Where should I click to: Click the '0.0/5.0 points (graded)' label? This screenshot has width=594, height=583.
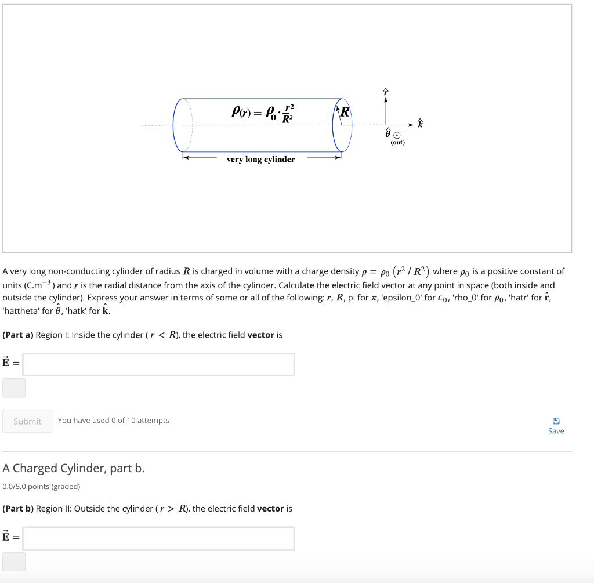(x=42, y=486)
